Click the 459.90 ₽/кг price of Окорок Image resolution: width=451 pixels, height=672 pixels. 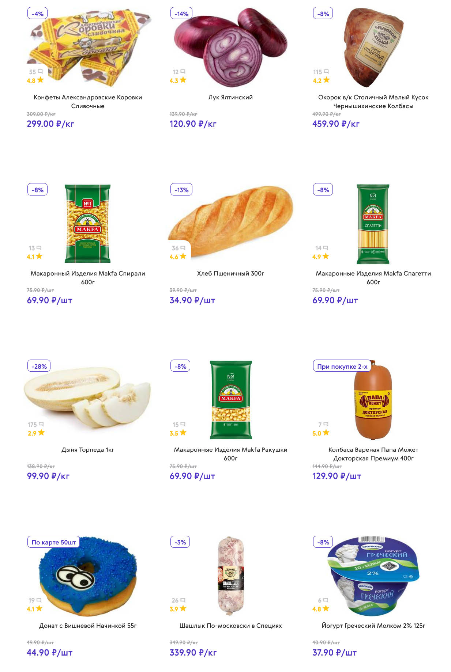[336, 124]
